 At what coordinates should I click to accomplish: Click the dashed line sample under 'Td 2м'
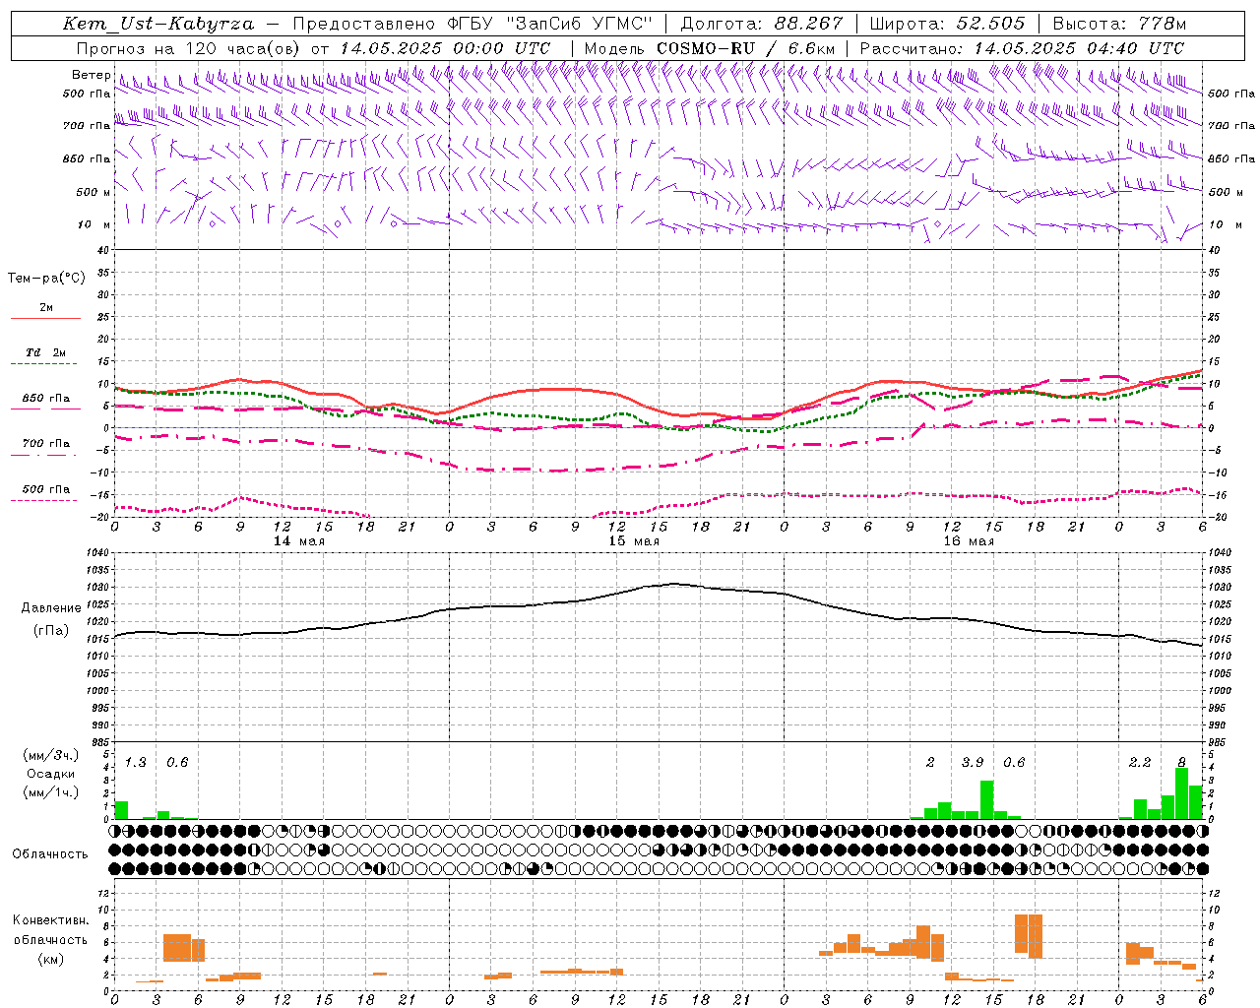tap(44, 364)
